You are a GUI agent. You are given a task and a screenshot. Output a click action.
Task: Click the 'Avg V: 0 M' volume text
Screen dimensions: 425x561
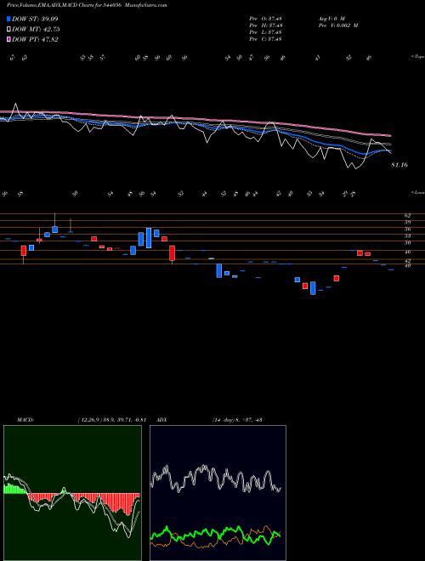[331, 19]
